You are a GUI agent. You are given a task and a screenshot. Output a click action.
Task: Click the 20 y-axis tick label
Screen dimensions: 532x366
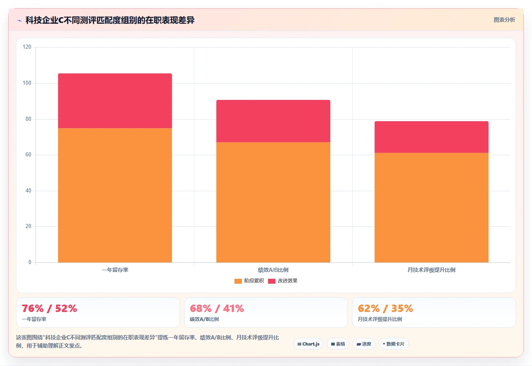click(x=28, y=226)
